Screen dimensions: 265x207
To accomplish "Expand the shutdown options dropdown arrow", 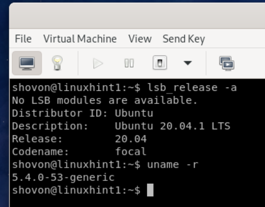I will [188, 63].
